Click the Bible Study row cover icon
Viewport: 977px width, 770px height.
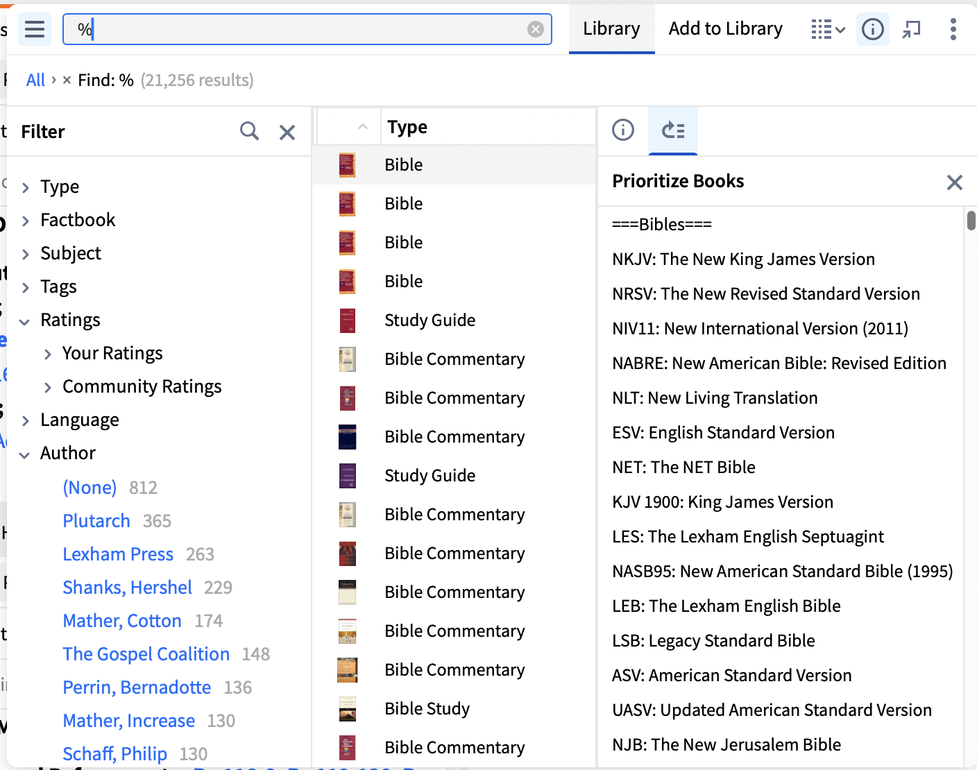point(347,709)
